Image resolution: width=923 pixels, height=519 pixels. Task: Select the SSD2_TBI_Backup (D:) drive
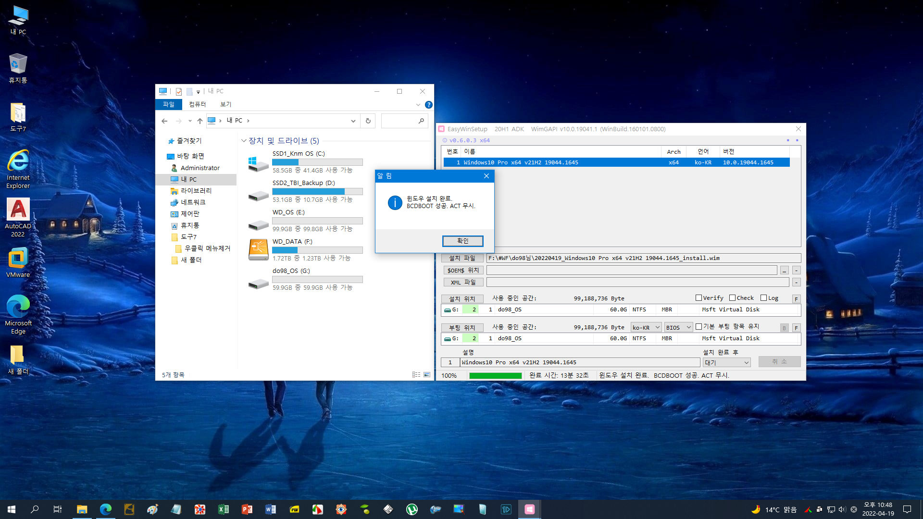(x=305, y=192)
